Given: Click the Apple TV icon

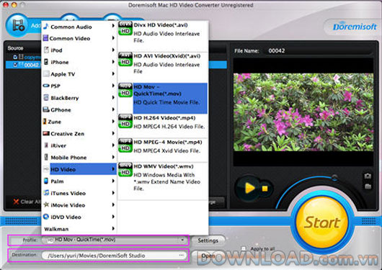Looking at the screenshot, I should tap(46, 73).
